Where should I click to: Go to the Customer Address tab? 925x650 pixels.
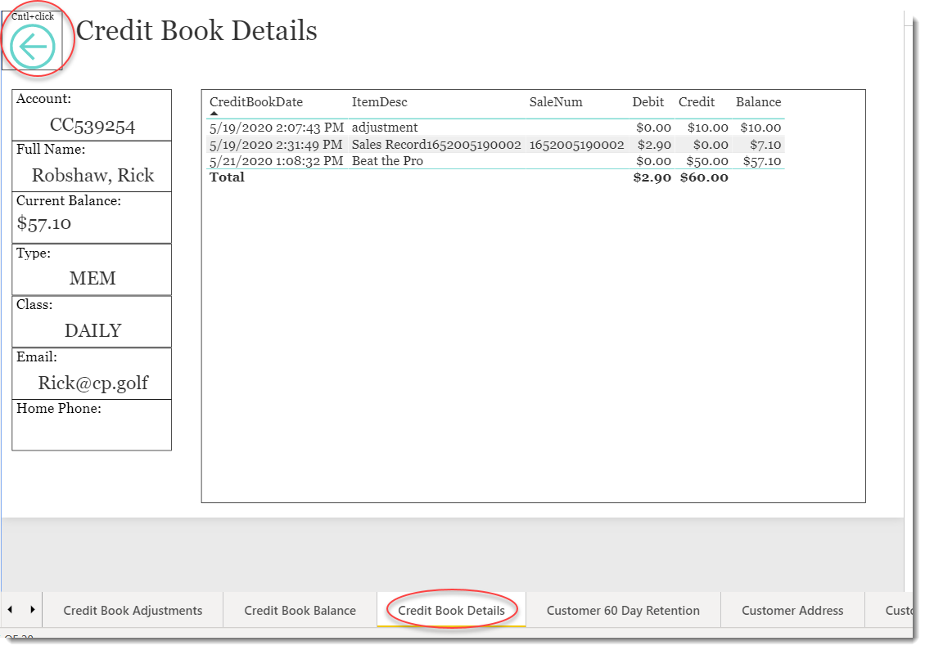(792, 611)
